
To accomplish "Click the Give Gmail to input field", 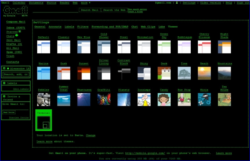I will coord(15,108).
